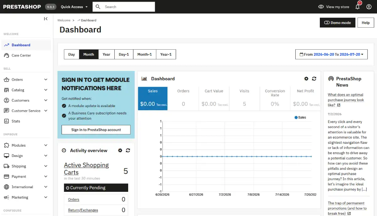
Task: Show the Net Profit metric tab
Action: 305,99
